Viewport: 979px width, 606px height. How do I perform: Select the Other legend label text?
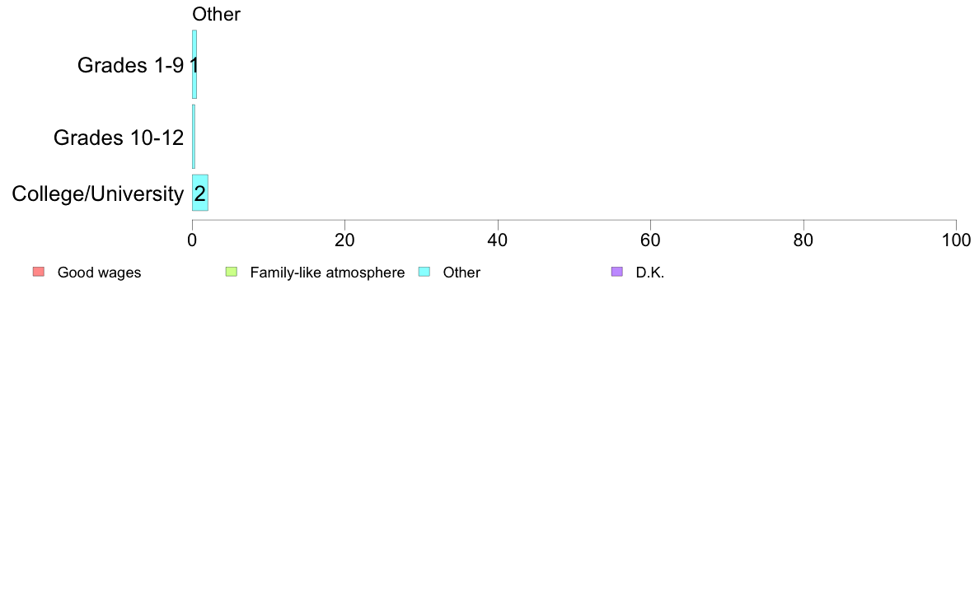point(461,273)
